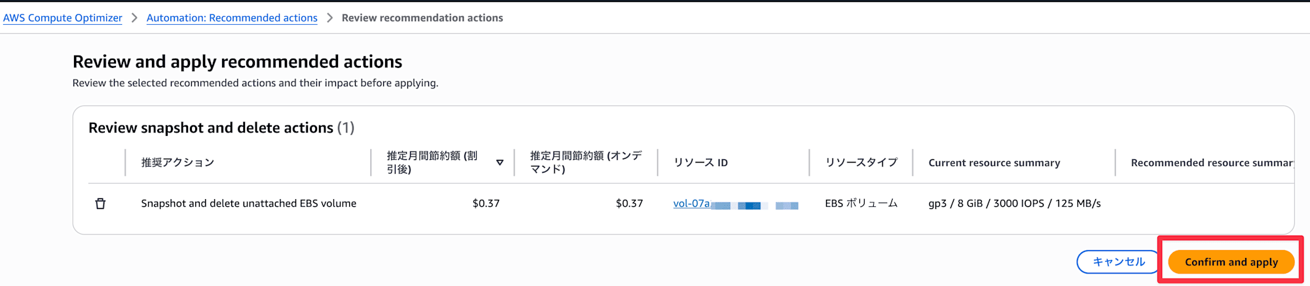Select the リソースタイプ column header
The height and width of the screenshot is (286, 1310).
(861, 163)
